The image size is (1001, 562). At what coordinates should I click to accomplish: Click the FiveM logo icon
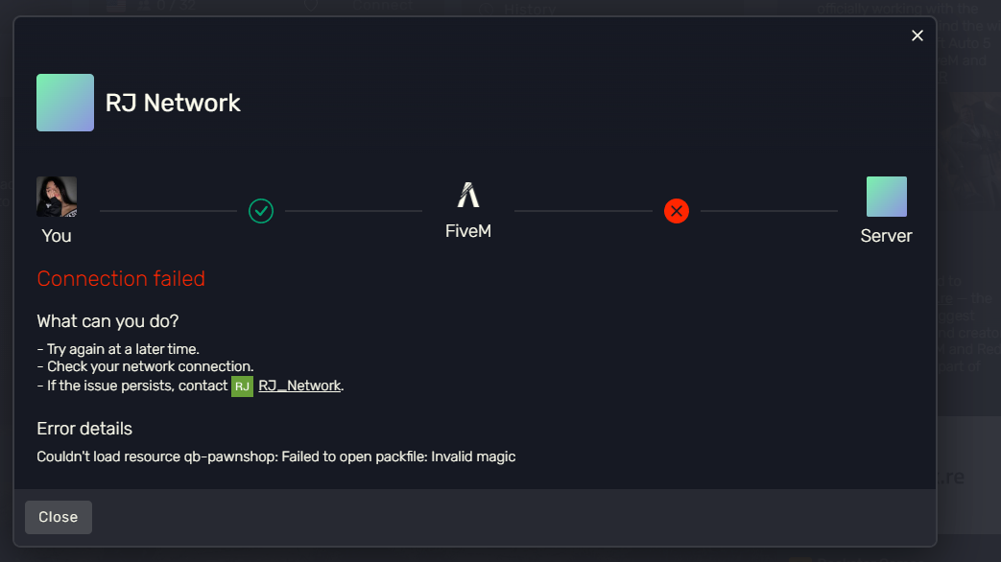tap(468, 196)
